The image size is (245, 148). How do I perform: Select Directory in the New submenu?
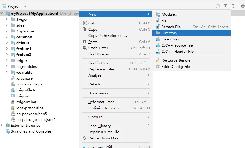(x=191, y=33)
